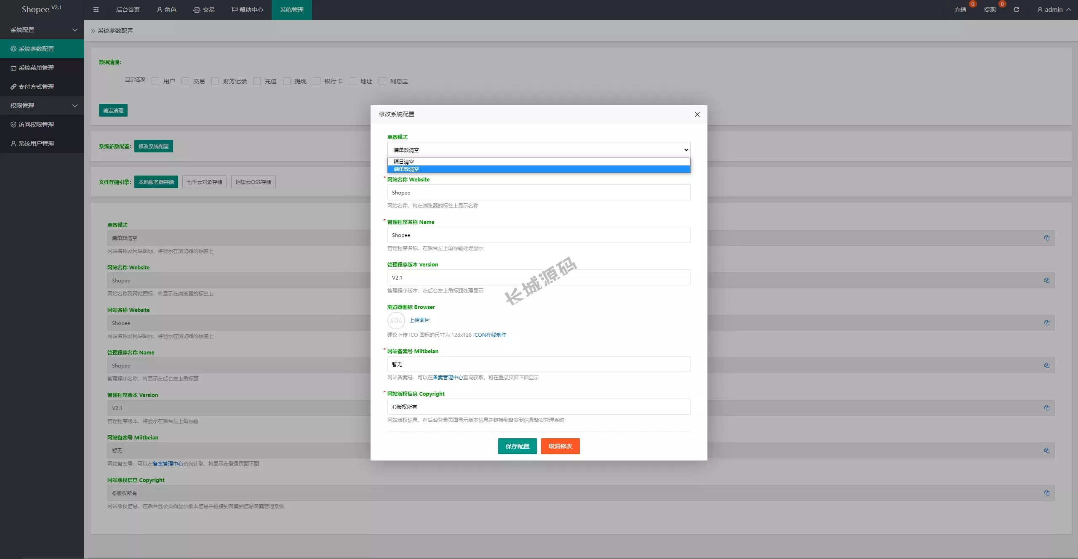Click the 系统参数配置 breadcrumb
The image size is (1078, 559).
point(115,31)
